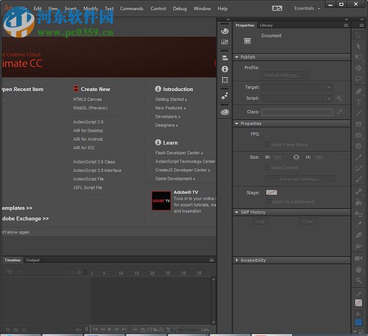Select the Camera tool
368x336 pixels.
pyautogui.click(x=358, y=259)
